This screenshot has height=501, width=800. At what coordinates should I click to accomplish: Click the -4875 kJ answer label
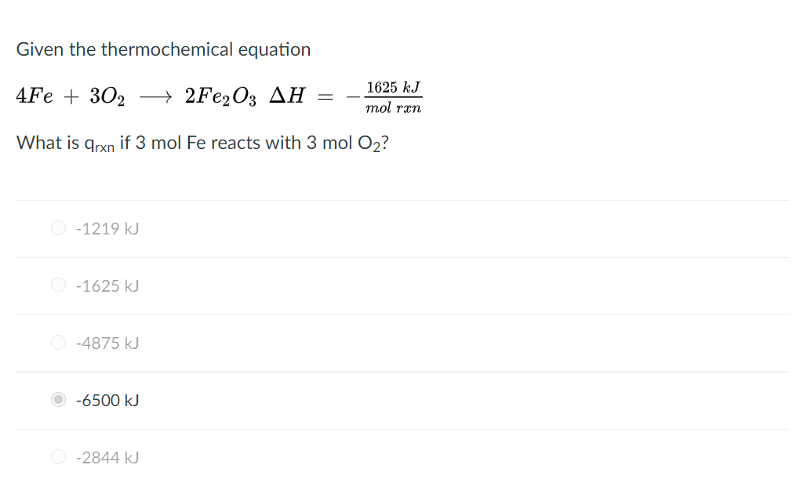tap(106, 343)
